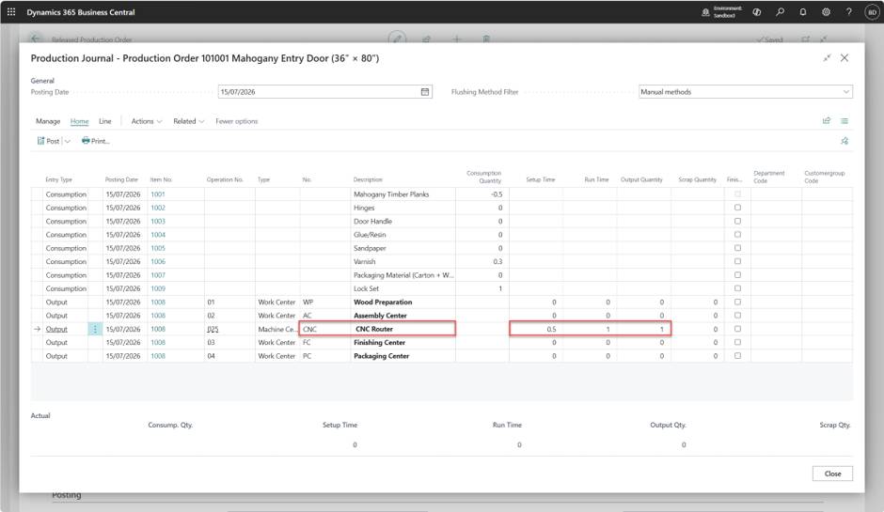Open the Manage tab
Screen dimensions: 884x512
[48, 121]
